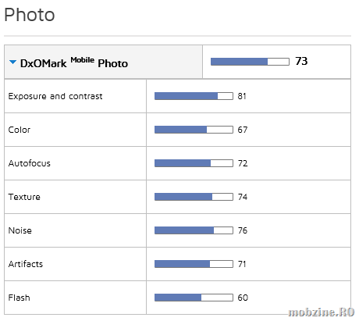Click the mobzine.RO watermark
Screen dimensions: 359x321
[x=322, y=312]
